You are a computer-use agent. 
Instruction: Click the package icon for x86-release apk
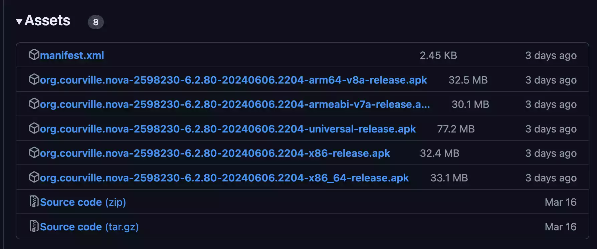pos(34,152)
